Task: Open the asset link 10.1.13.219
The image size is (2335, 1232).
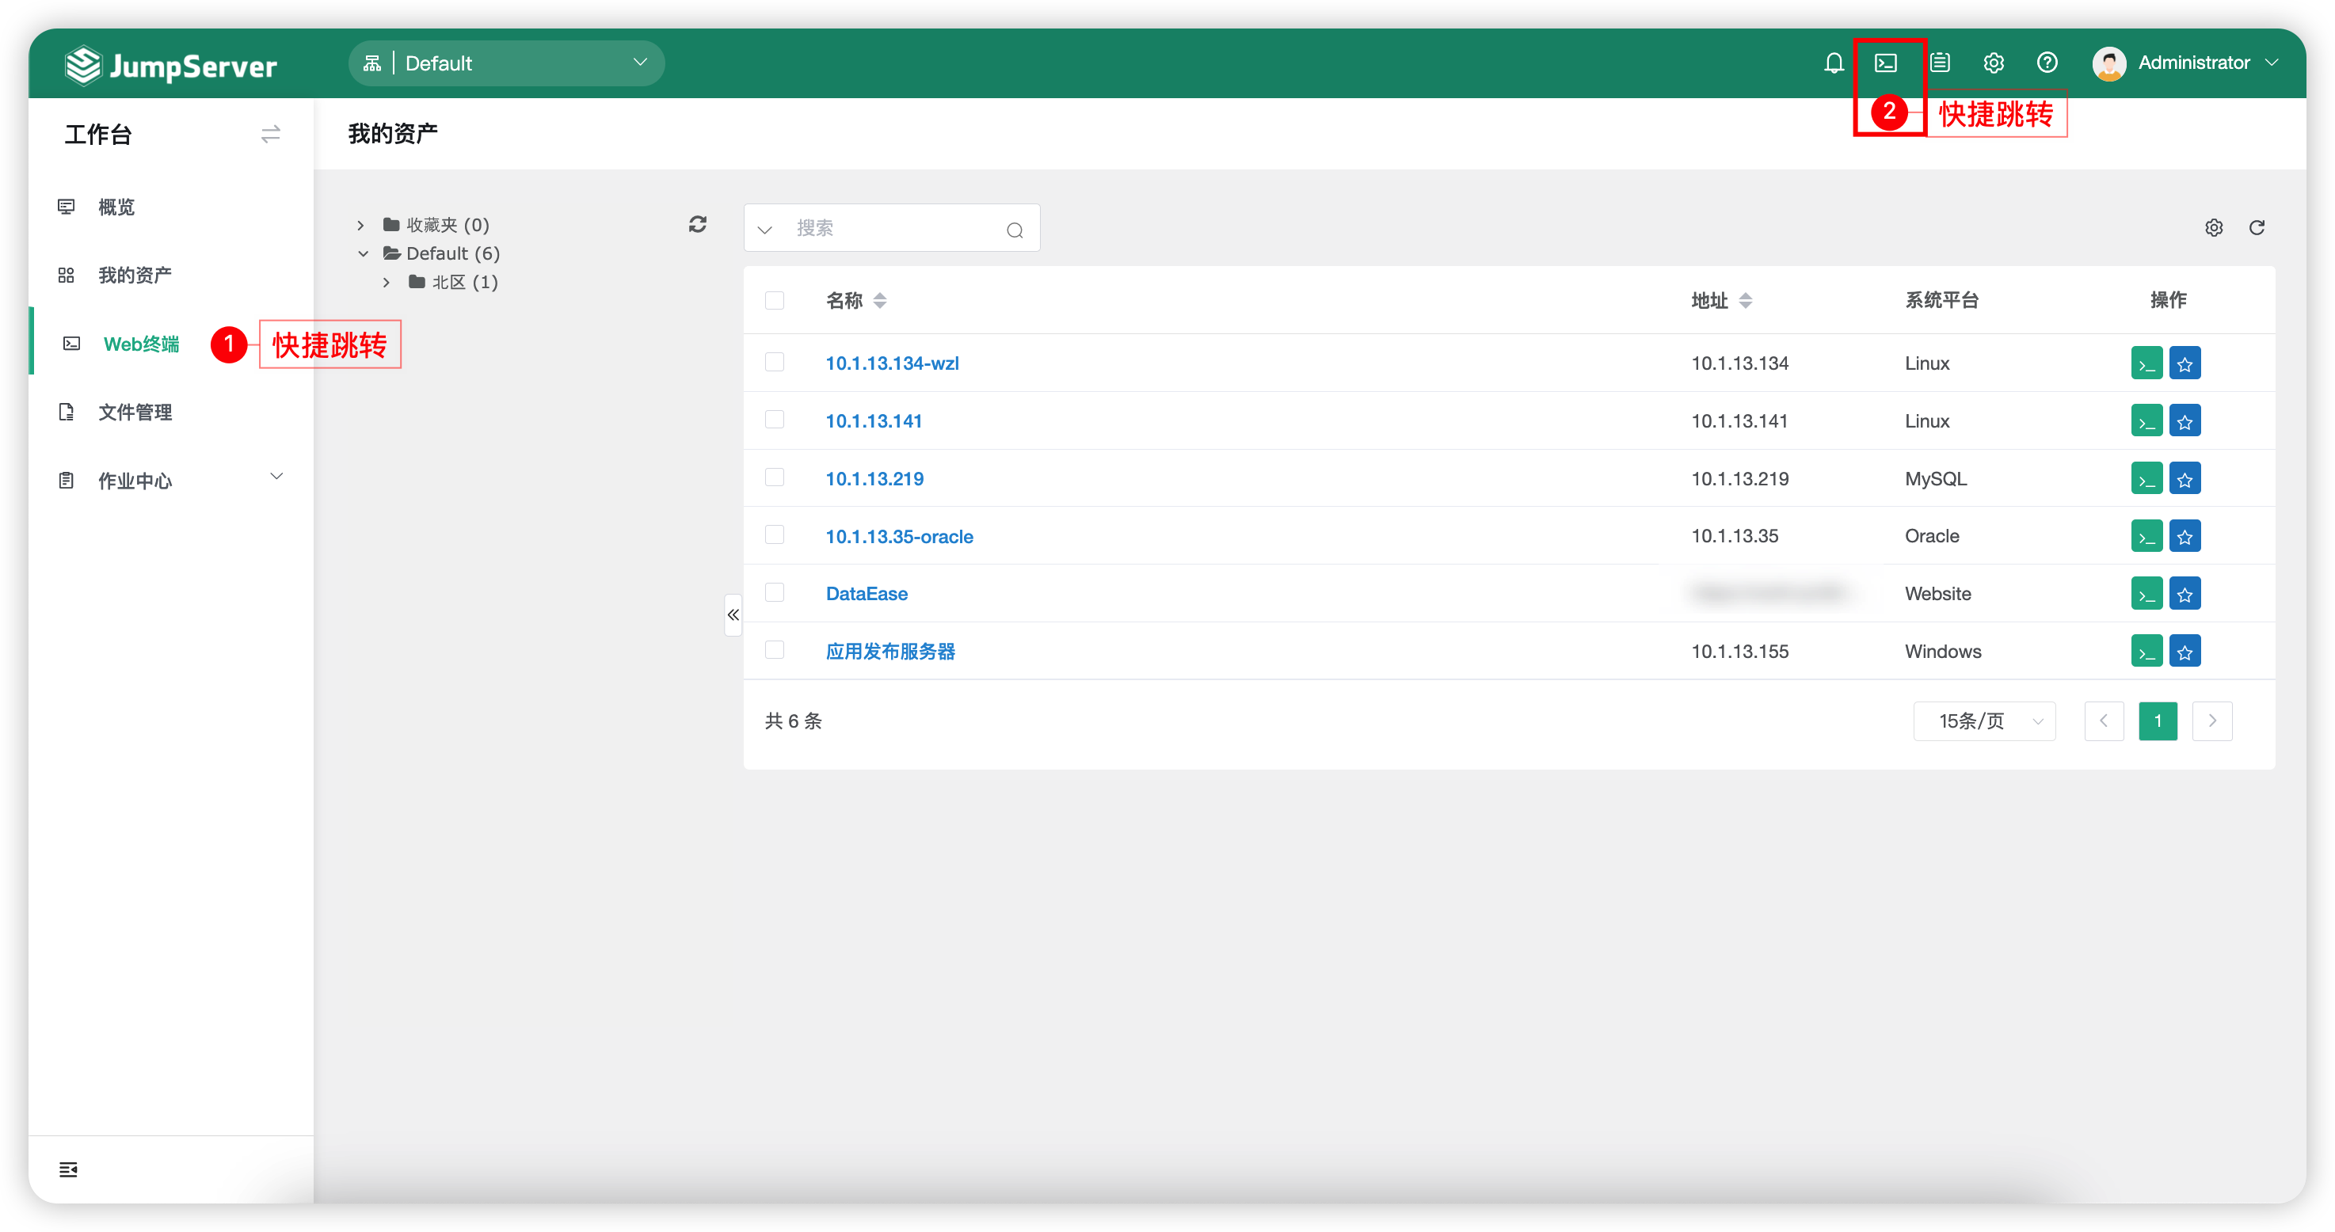Action: [874, 478]
